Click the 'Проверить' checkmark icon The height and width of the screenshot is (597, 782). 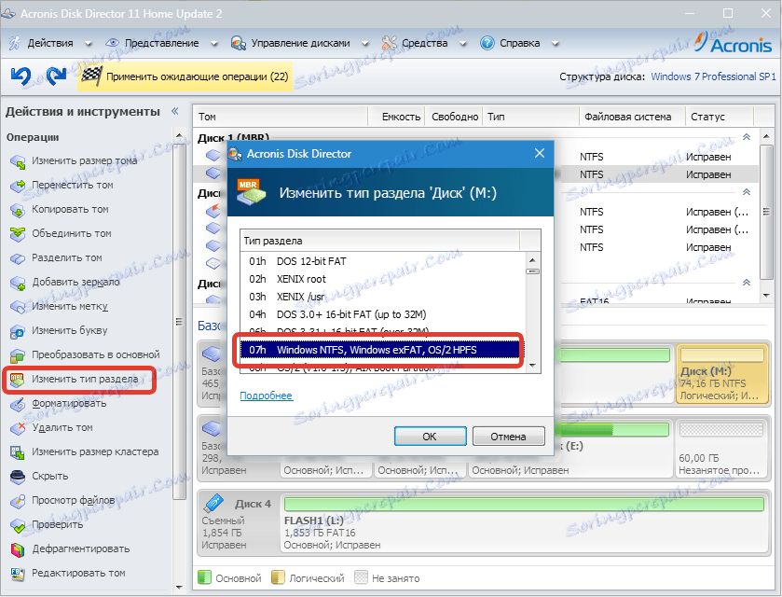[x=18, y=525]
